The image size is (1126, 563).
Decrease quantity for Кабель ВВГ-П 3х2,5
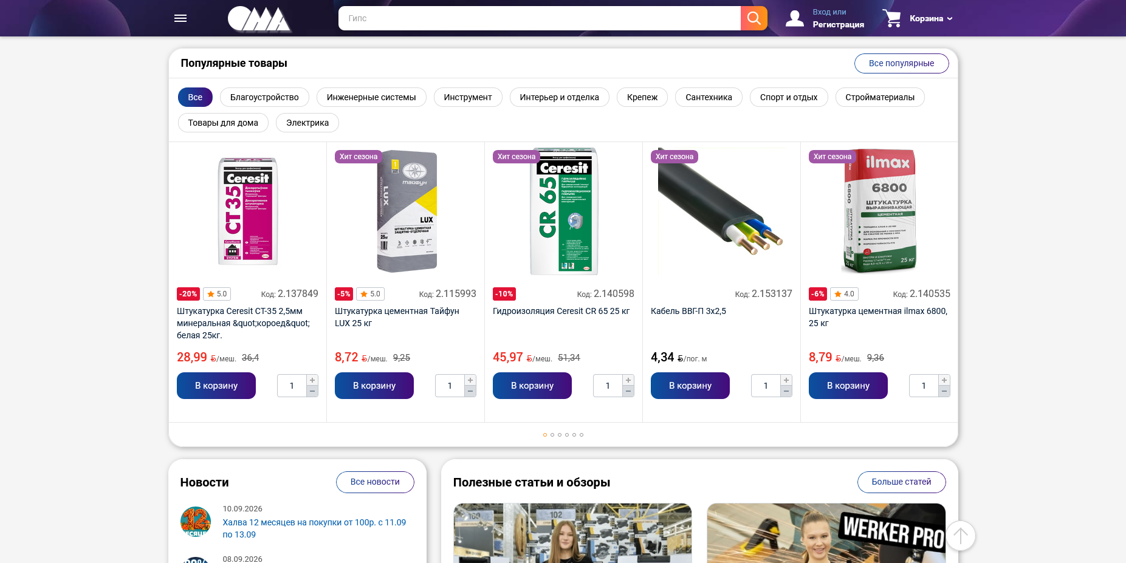786,391
